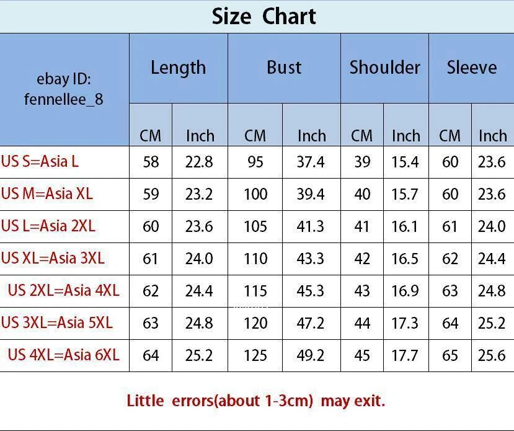Click the ebay ID fennellee_8 cell
This screenshot has width=514, height=431.
point(64,89)
